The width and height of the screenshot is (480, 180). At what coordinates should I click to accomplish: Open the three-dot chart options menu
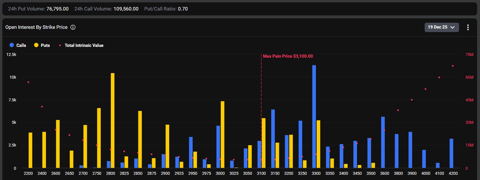pyautogui.click(x=468, y=27)
